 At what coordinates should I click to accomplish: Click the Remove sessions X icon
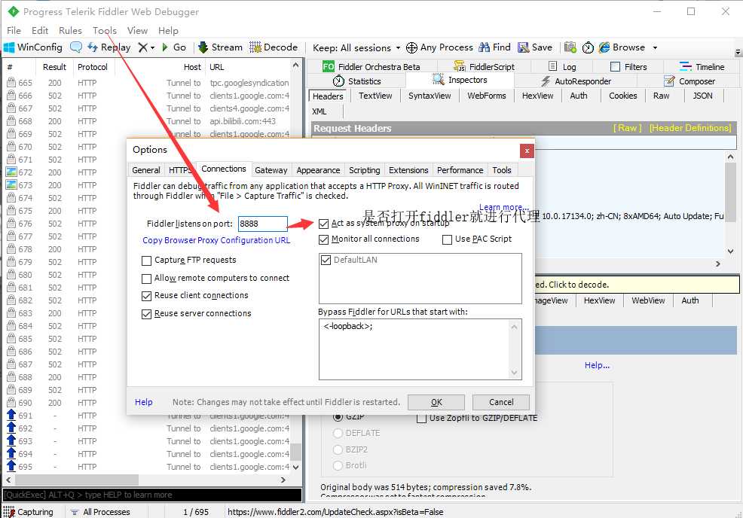pyautogui.click(x=142, y=47)
